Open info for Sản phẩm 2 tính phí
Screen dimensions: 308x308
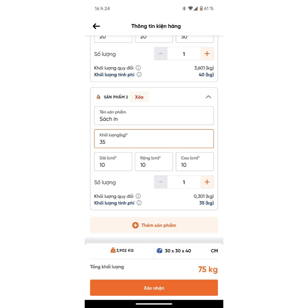[x=139, y=203]
